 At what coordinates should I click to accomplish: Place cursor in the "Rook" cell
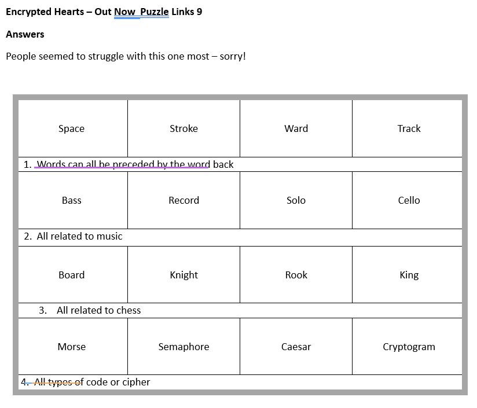tap(296, 275)
